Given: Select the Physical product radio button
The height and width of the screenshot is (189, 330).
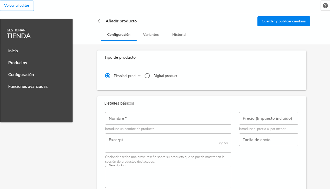Looking at the screenshot, I should tap(108, 76).
